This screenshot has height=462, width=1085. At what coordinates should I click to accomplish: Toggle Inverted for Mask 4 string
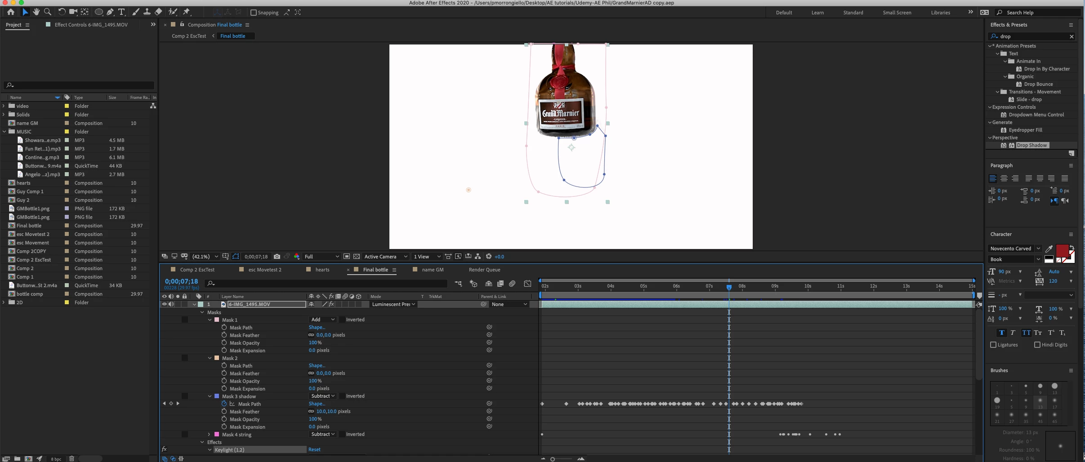point(342,434)
